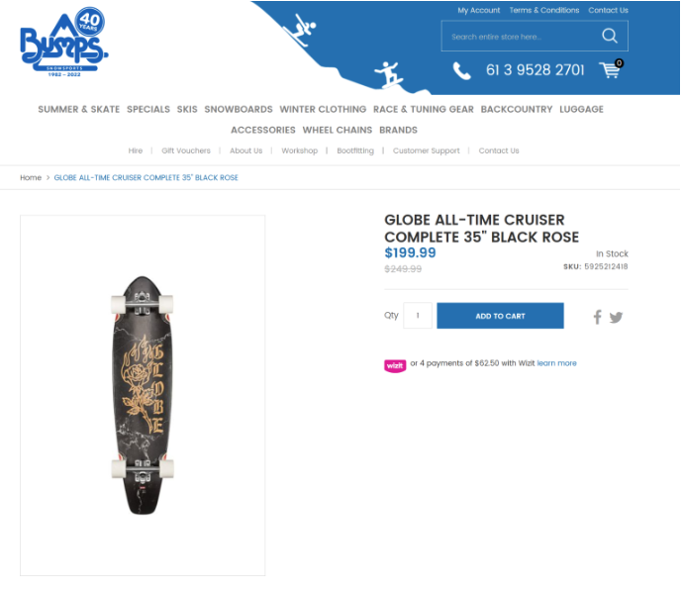Screen dimensions: 682x591
Task: Click the Add to Cart button
Action: (500, 316)
